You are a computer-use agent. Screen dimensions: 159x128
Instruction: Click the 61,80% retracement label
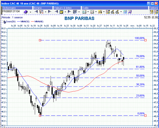[x=140, y=67]
